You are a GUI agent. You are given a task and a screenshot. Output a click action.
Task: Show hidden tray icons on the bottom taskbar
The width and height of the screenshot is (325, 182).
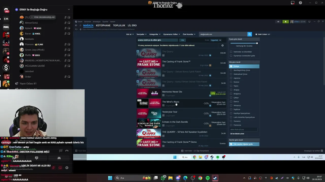point(244,178)
